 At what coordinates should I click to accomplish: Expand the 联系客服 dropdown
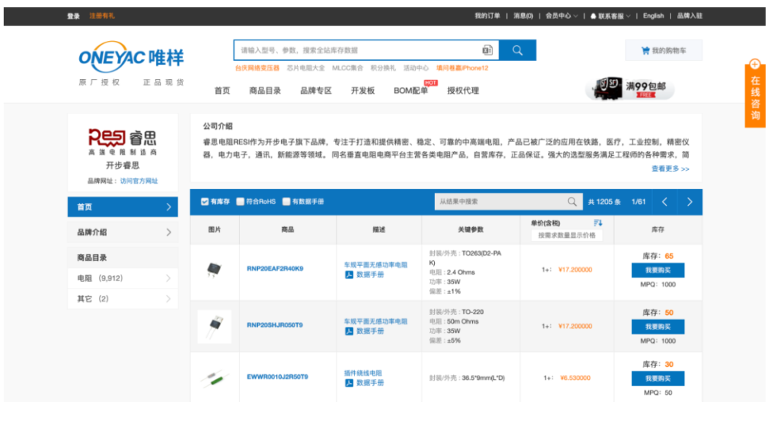click(610, 16)
